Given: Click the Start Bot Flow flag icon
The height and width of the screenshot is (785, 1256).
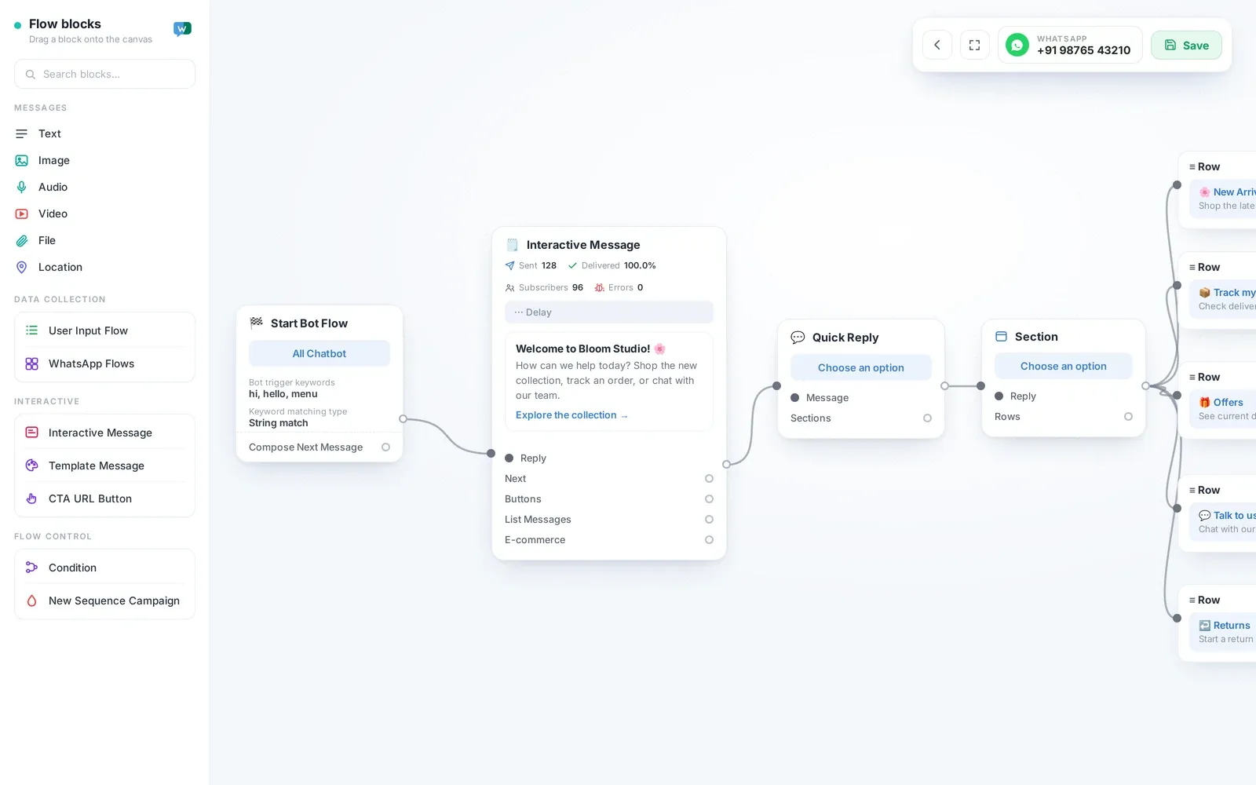Looking at the screenshot, I should pyautogui.click(x=256, y=323).
